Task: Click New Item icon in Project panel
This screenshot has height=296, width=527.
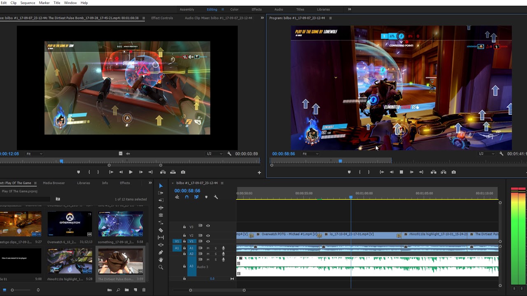Action: tap(135, 290)
